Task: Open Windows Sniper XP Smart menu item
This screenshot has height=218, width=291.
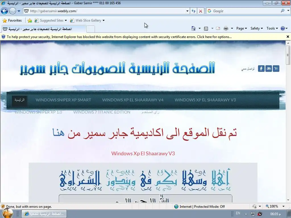Action: pyautogui.click(x=63, y=100)
